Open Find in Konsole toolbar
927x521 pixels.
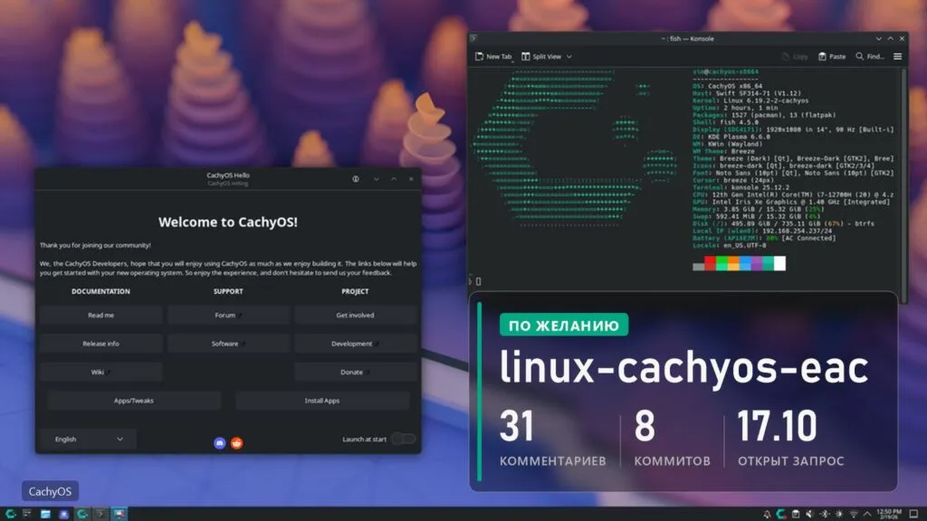click(x=870, y=57)
